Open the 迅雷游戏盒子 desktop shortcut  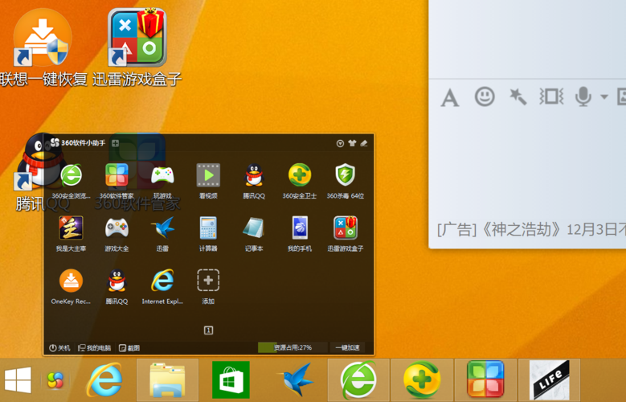coord(137,47)
